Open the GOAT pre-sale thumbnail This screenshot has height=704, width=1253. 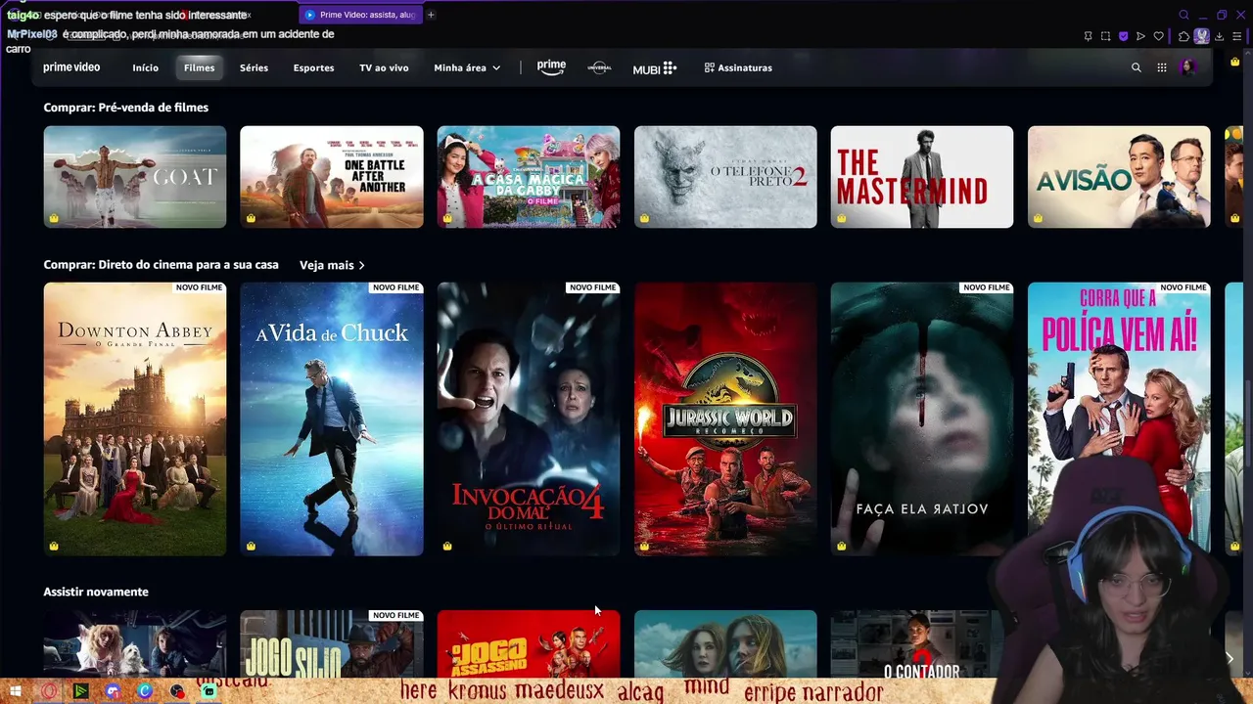[x=135, y=177]
